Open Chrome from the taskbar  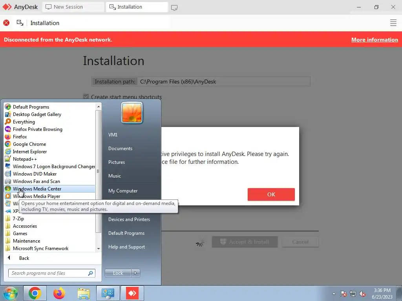tap(35, 293)
